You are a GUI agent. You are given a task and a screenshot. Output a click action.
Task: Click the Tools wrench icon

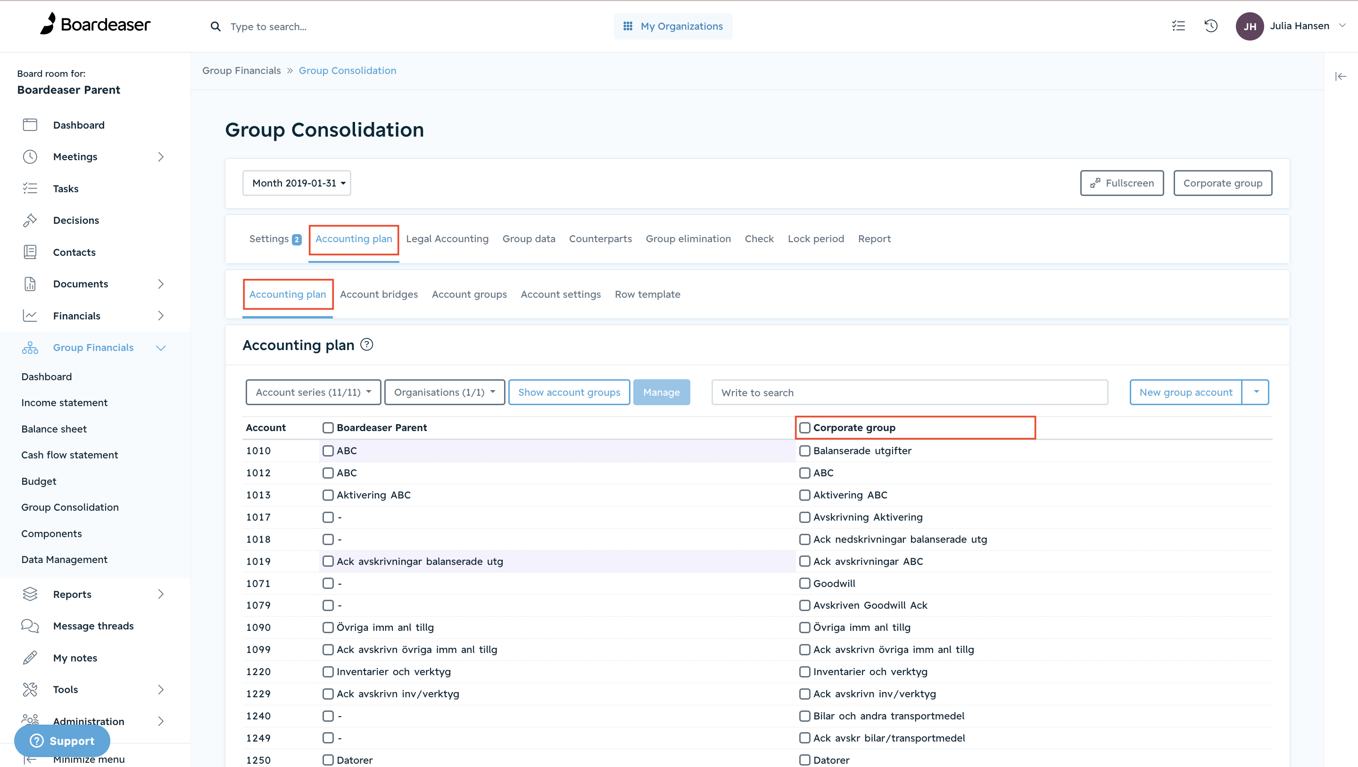[x=30, y=690]
